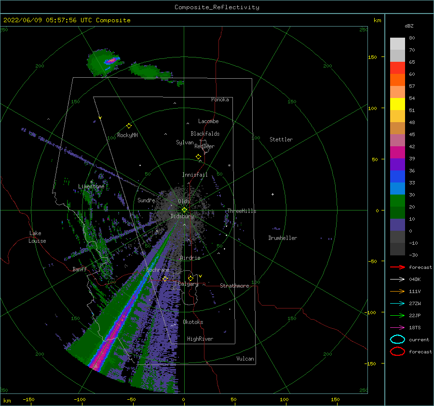Click the Cochrane town label
The width and height of the screenshot is (434, 406).
point(158,270)
